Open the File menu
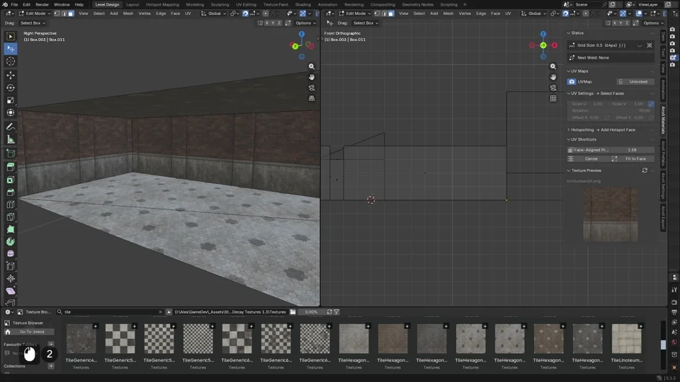 click(x=14, y=4)
